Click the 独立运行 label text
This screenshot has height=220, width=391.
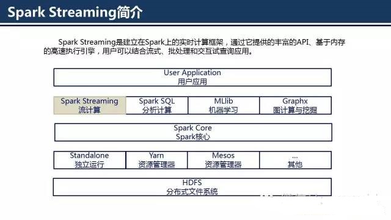pyautogui.click(x=89, y=164)
